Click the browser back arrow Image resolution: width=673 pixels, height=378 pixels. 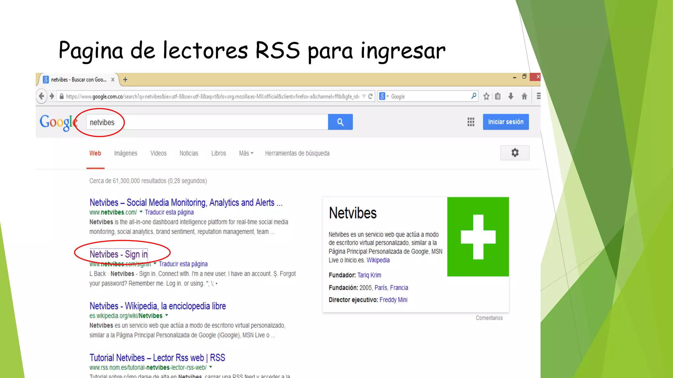click(41, 96)
